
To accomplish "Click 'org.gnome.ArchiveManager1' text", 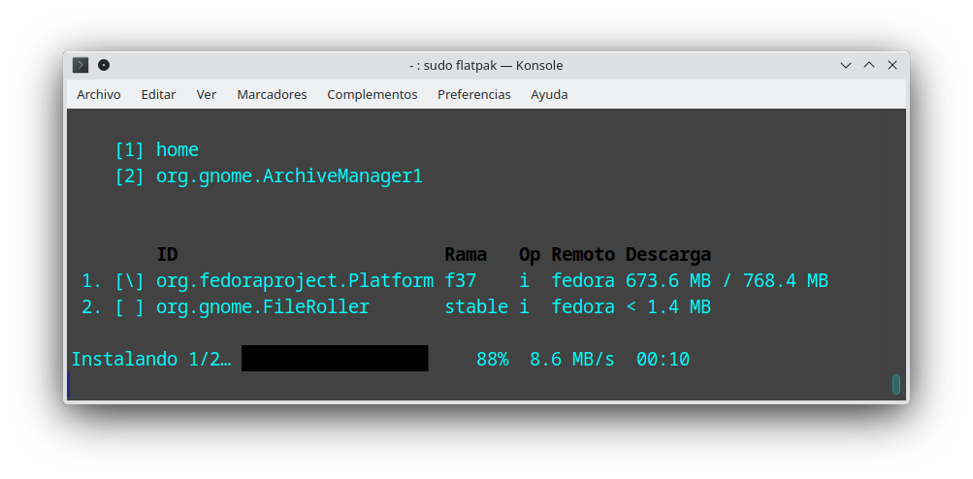I will 289,176.
